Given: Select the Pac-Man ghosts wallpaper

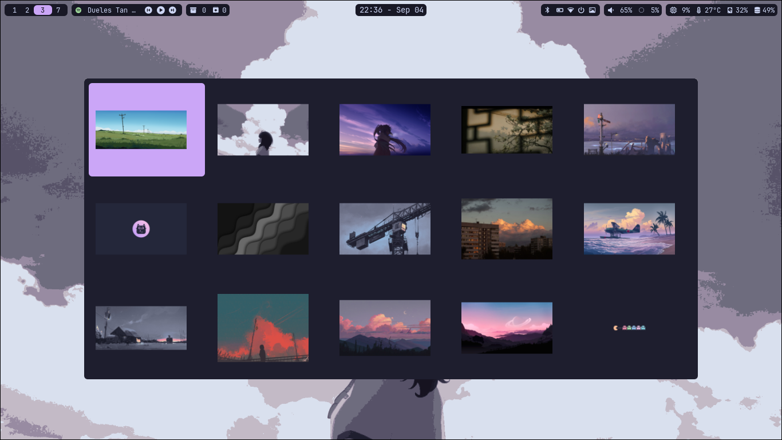Looking at the screenshot, I should [x=629, y=328].
